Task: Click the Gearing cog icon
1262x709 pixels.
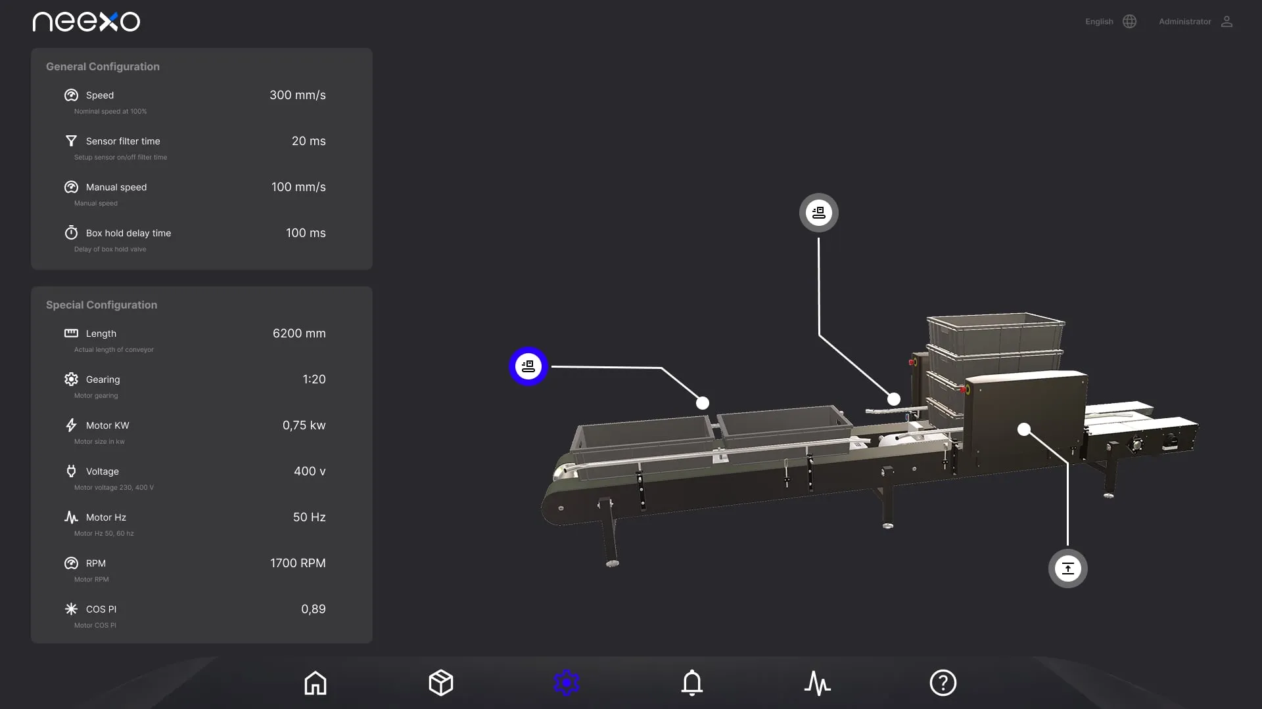Action: click(71, 379)
